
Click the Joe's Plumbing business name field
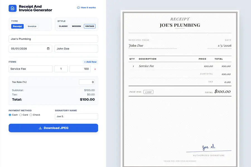click(53, 39)
